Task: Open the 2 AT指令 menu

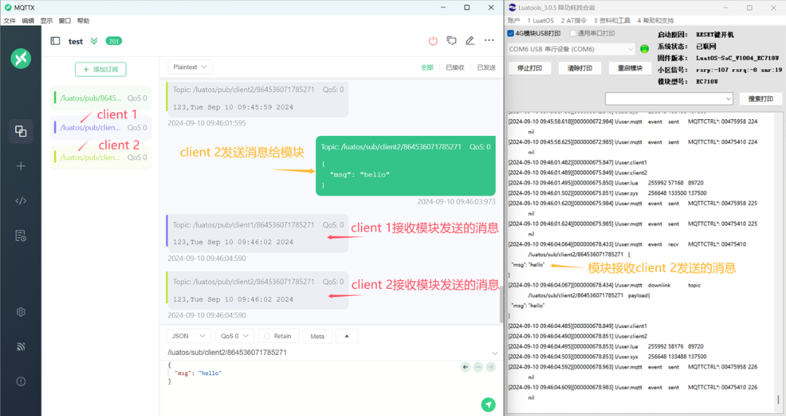Action: click(x=573, y=20)
